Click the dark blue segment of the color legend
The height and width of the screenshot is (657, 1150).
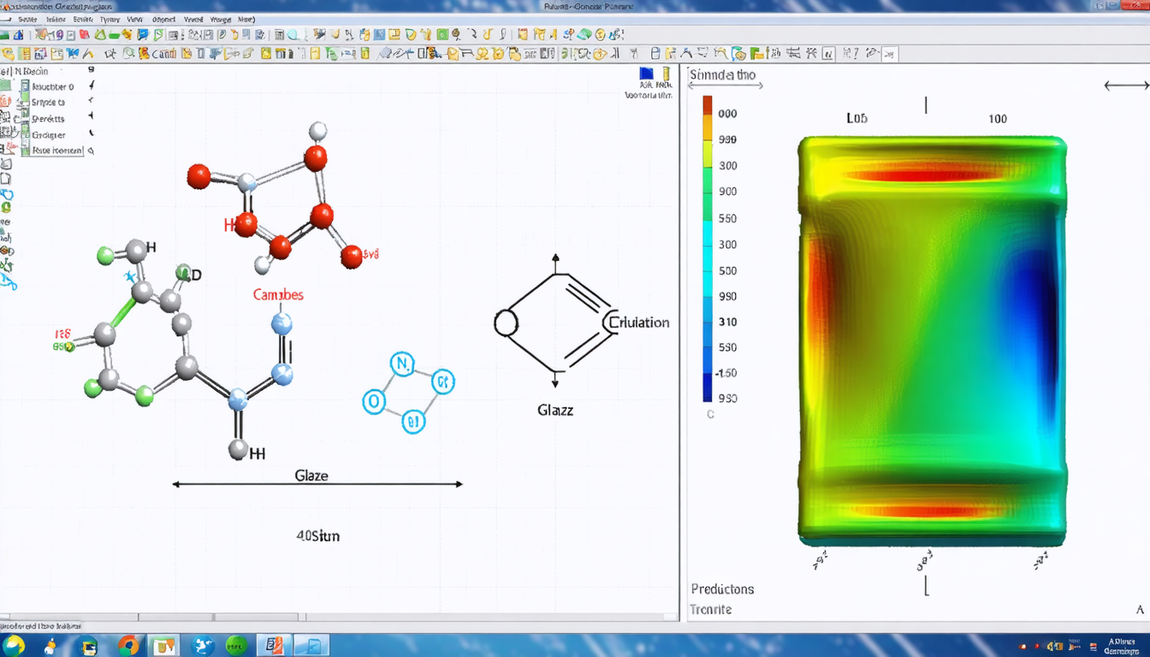pyautogui.click(x=707, y=389)
